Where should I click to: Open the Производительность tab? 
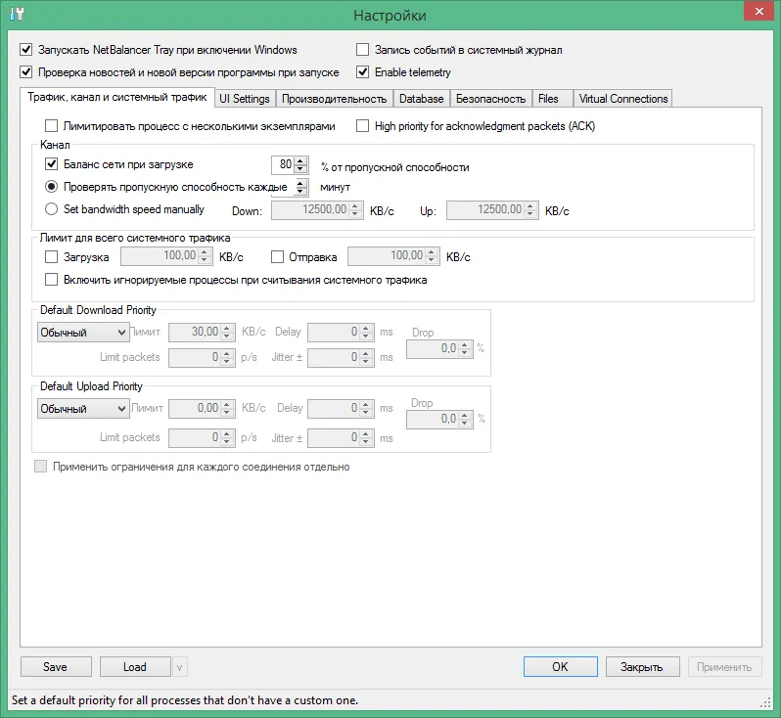334,99
